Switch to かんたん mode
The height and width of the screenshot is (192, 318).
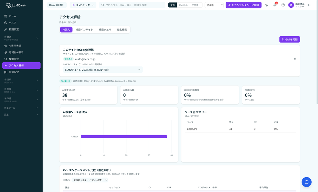point(183,5)
